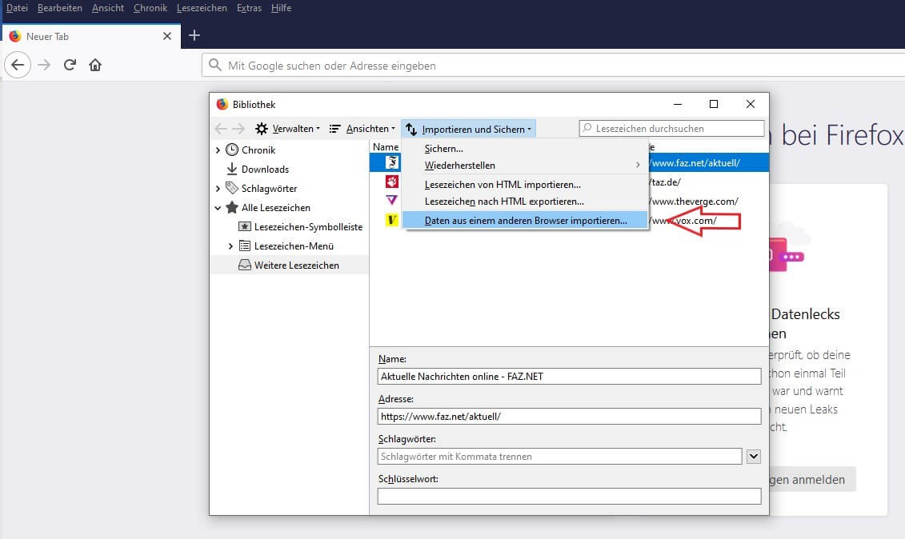905x539 pixels.
Task: Click the Schlagwörter input field
Action: point(560,457)
